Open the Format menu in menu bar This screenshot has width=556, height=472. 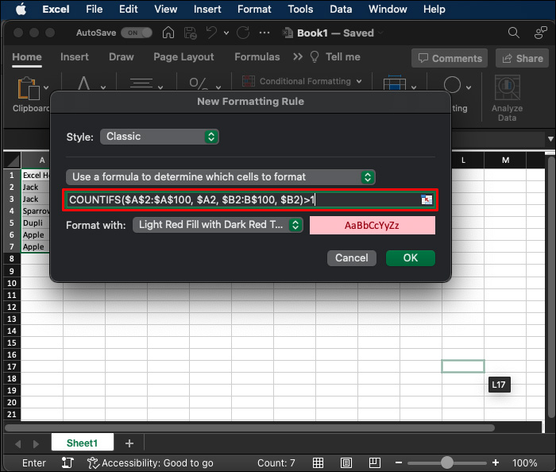[x=254, y=10]
